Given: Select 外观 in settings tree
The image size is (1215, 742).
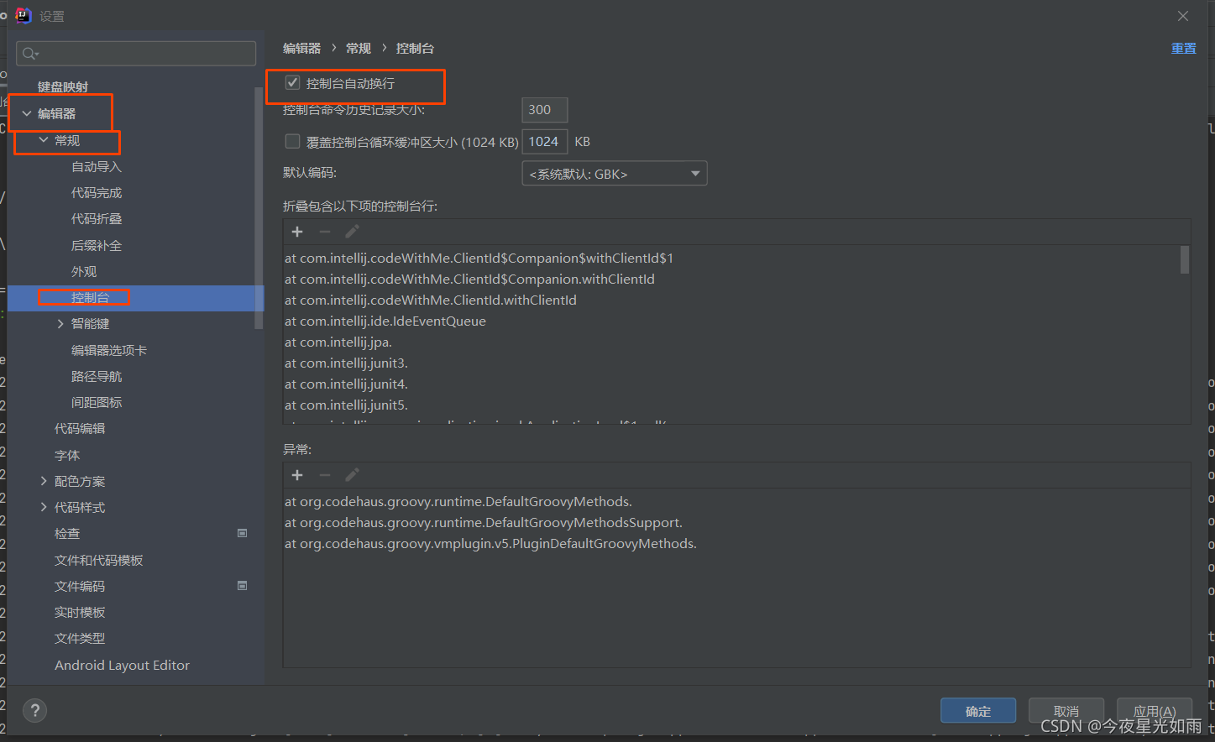Looking at the screenshot, I should (84, 272).
